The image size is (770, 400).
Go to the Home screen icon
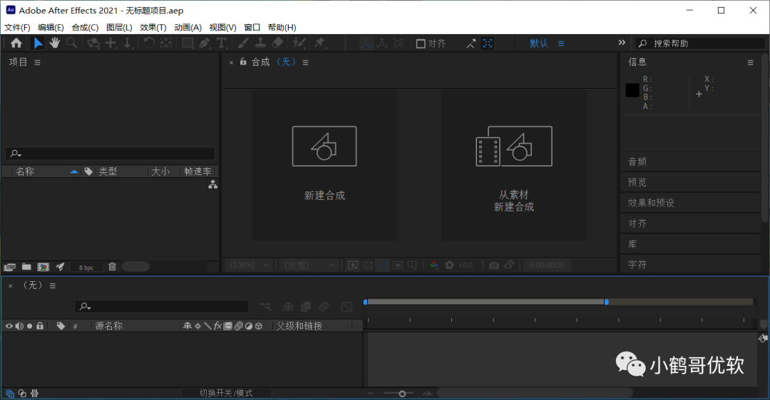[16, 43]
